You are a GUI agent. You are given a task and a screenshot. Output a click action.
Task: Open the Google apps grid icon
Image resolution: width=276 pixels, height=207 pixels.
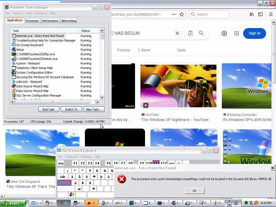click(x=237, y=33)
